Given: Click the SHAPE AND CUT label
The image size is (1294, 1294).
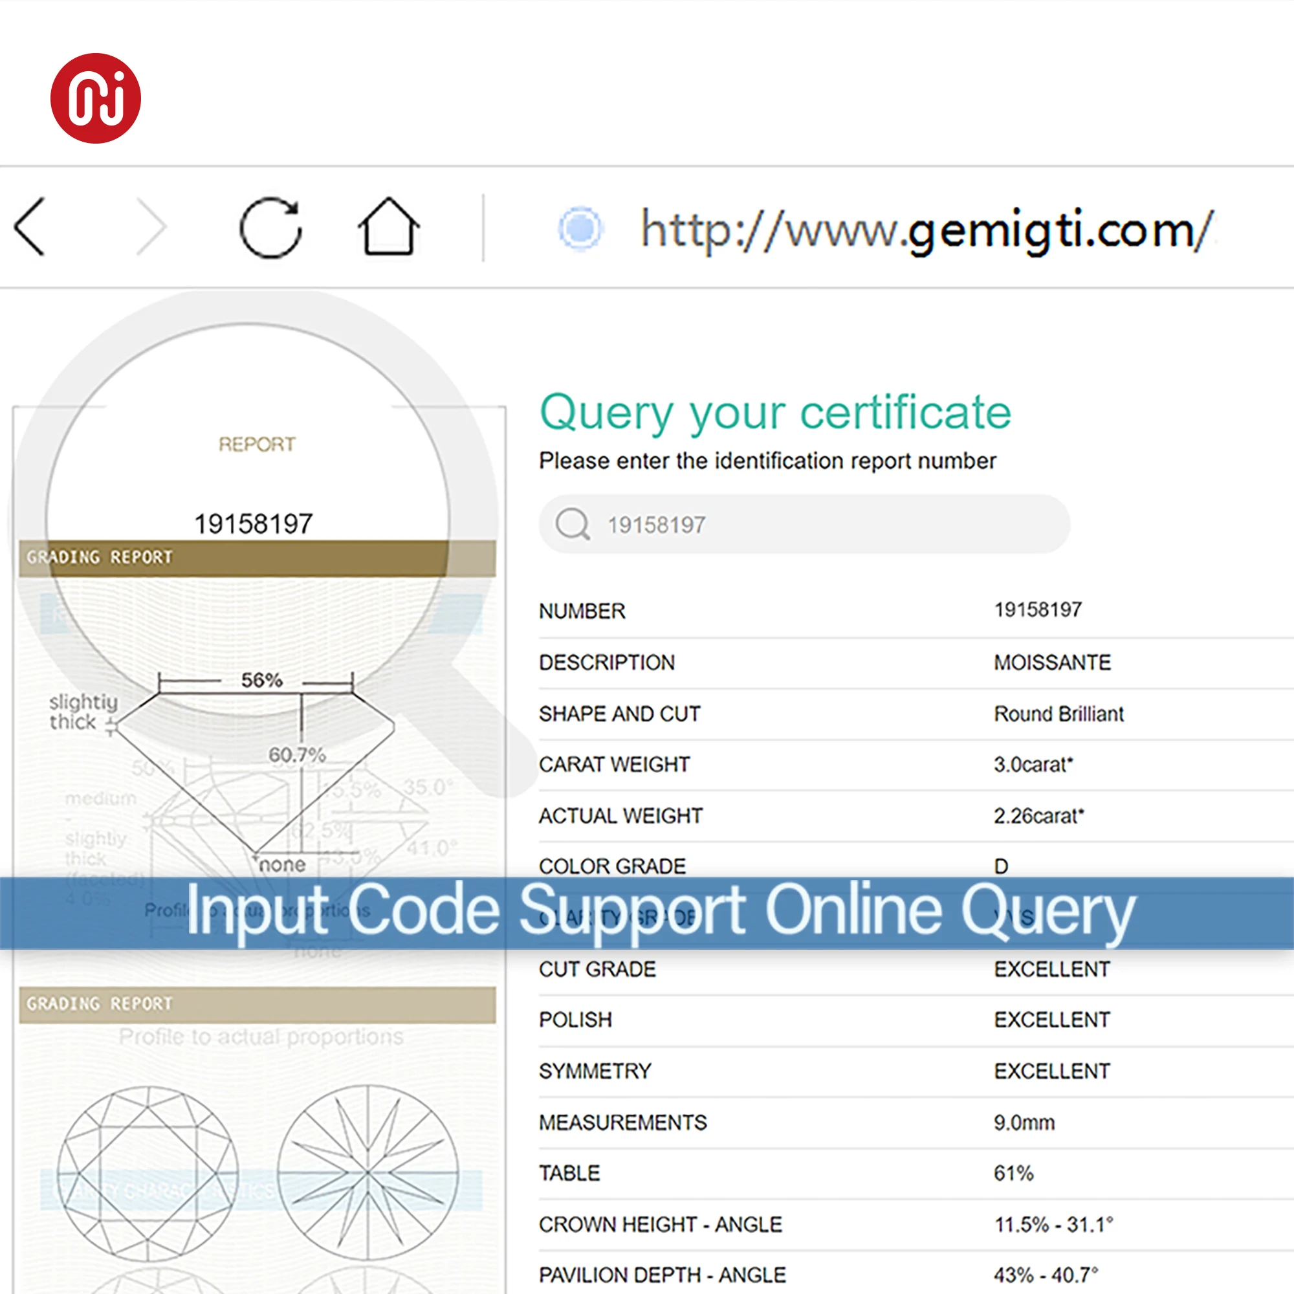Looking at the screenshot, I should 620,714.
